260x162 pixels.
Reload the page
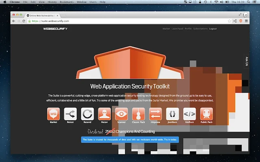[24, 21]
